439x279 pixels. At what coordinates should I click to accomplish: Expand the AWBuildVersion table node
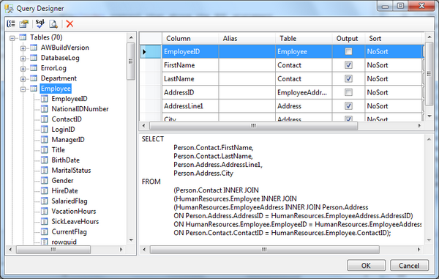(x=23, y=48)
